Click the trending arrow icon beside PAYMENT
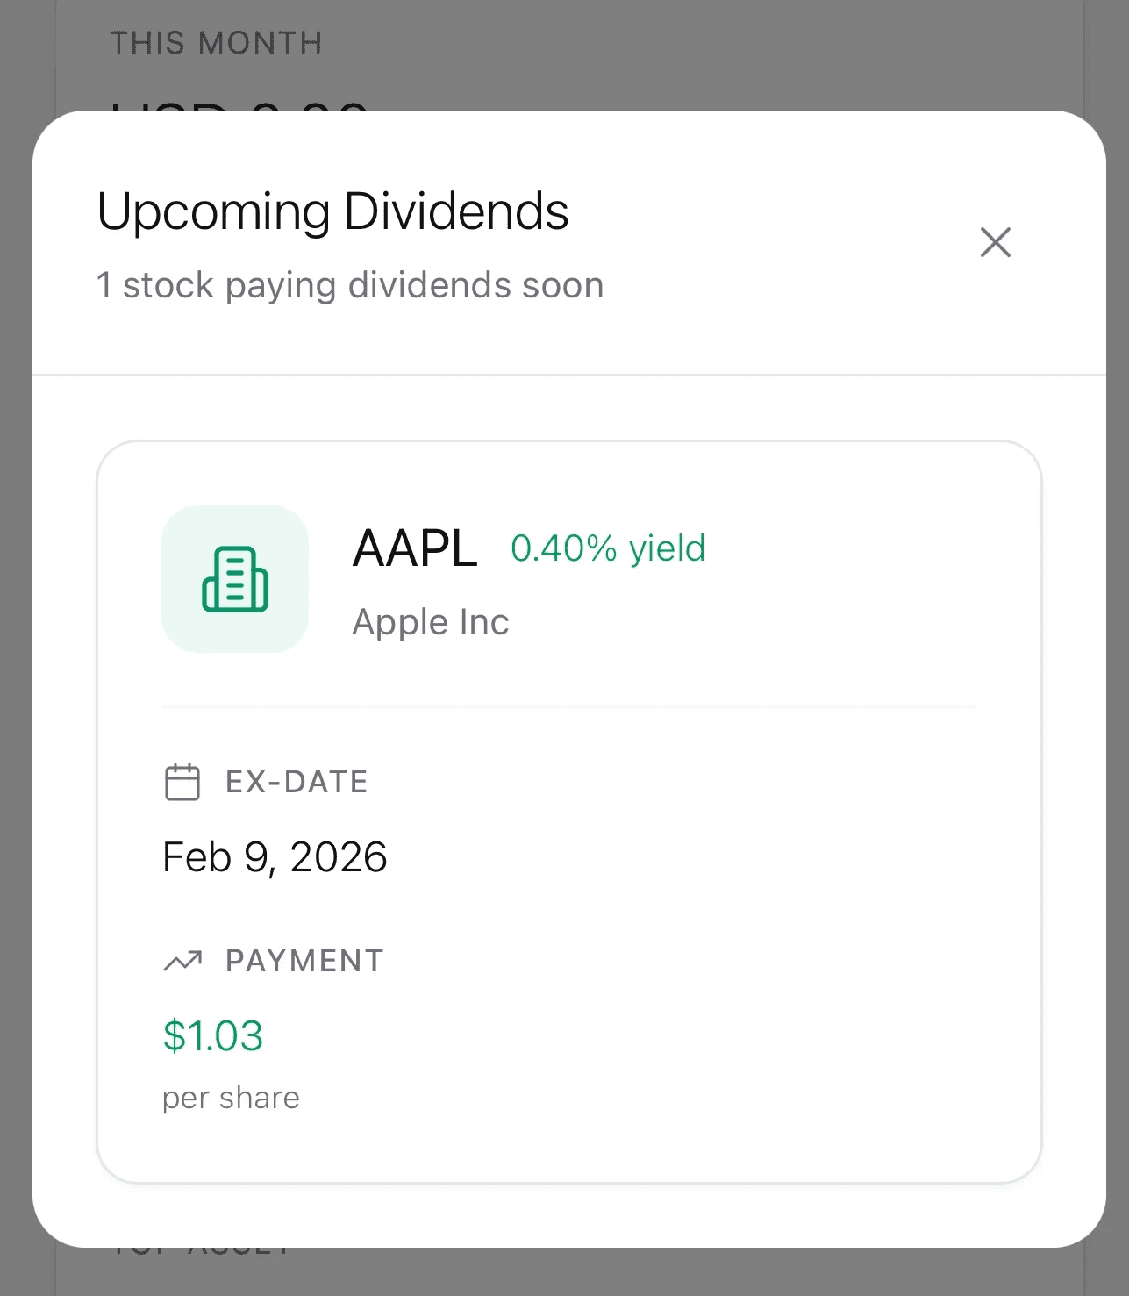Screen dimensions: 1129x1296 [x=182, y=961]
